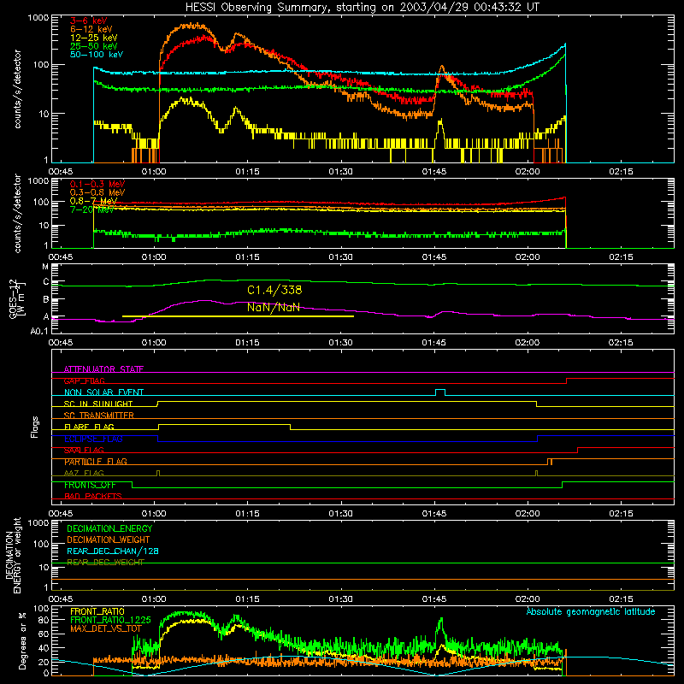The image size is (684, 684).
Task: Click the green FRONT_RATIO_1225 legend label
Action: point(110,621)
